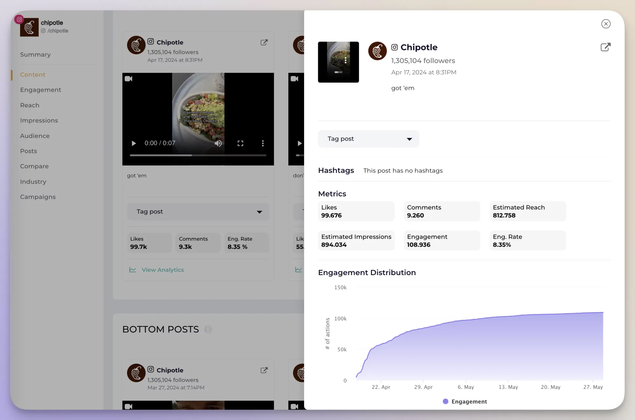This screenshot has width=635, height=420.
Task: Click the engagement distribution area chart
Action: 480,346
